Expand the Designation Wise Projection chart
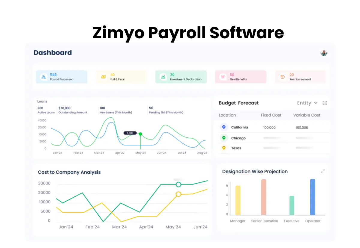 (323, 171)
